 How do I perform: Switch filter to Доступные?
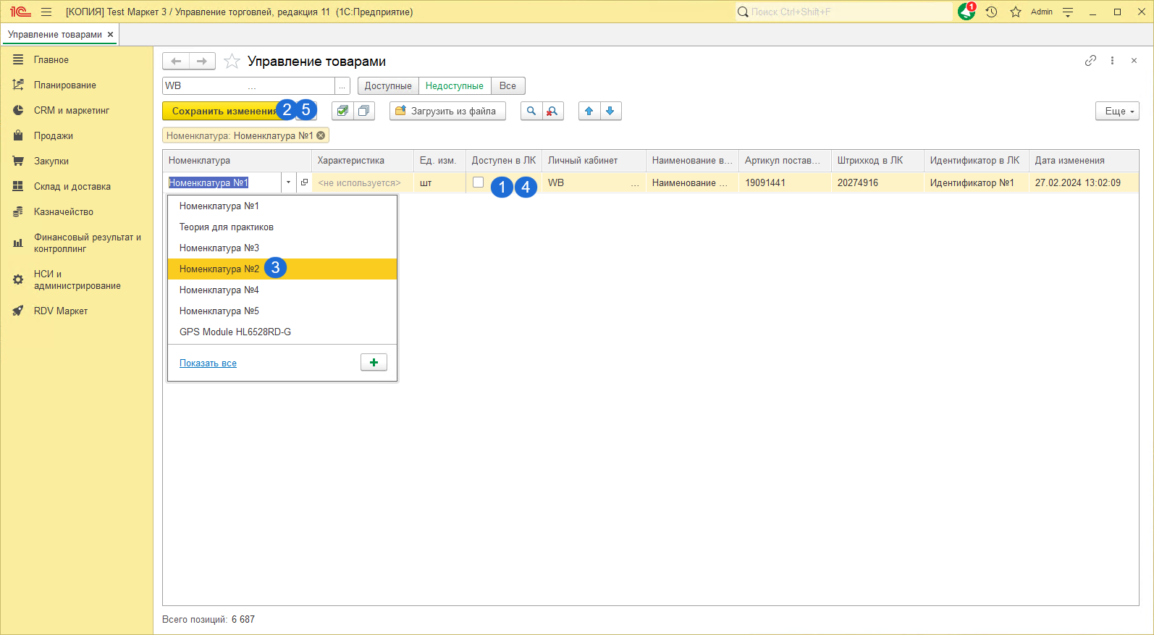388,85
